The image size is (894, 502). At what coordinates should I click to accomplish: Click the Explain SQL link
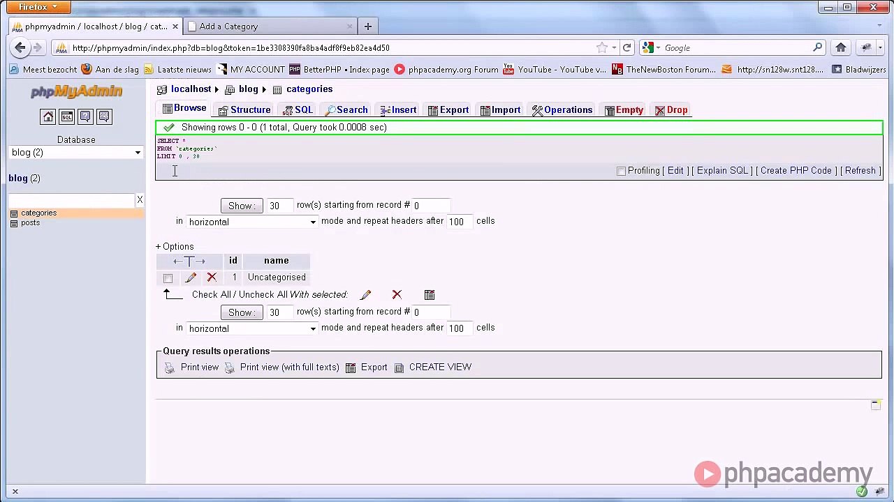tap(722, 171)
